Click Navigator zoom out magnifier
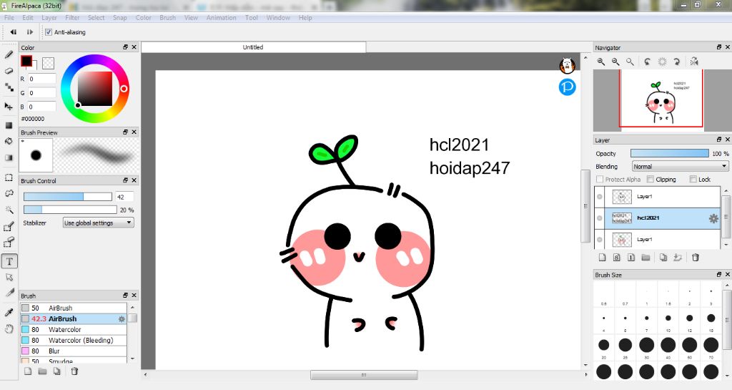This screenshot has height=390, width=732. [615, 62]
